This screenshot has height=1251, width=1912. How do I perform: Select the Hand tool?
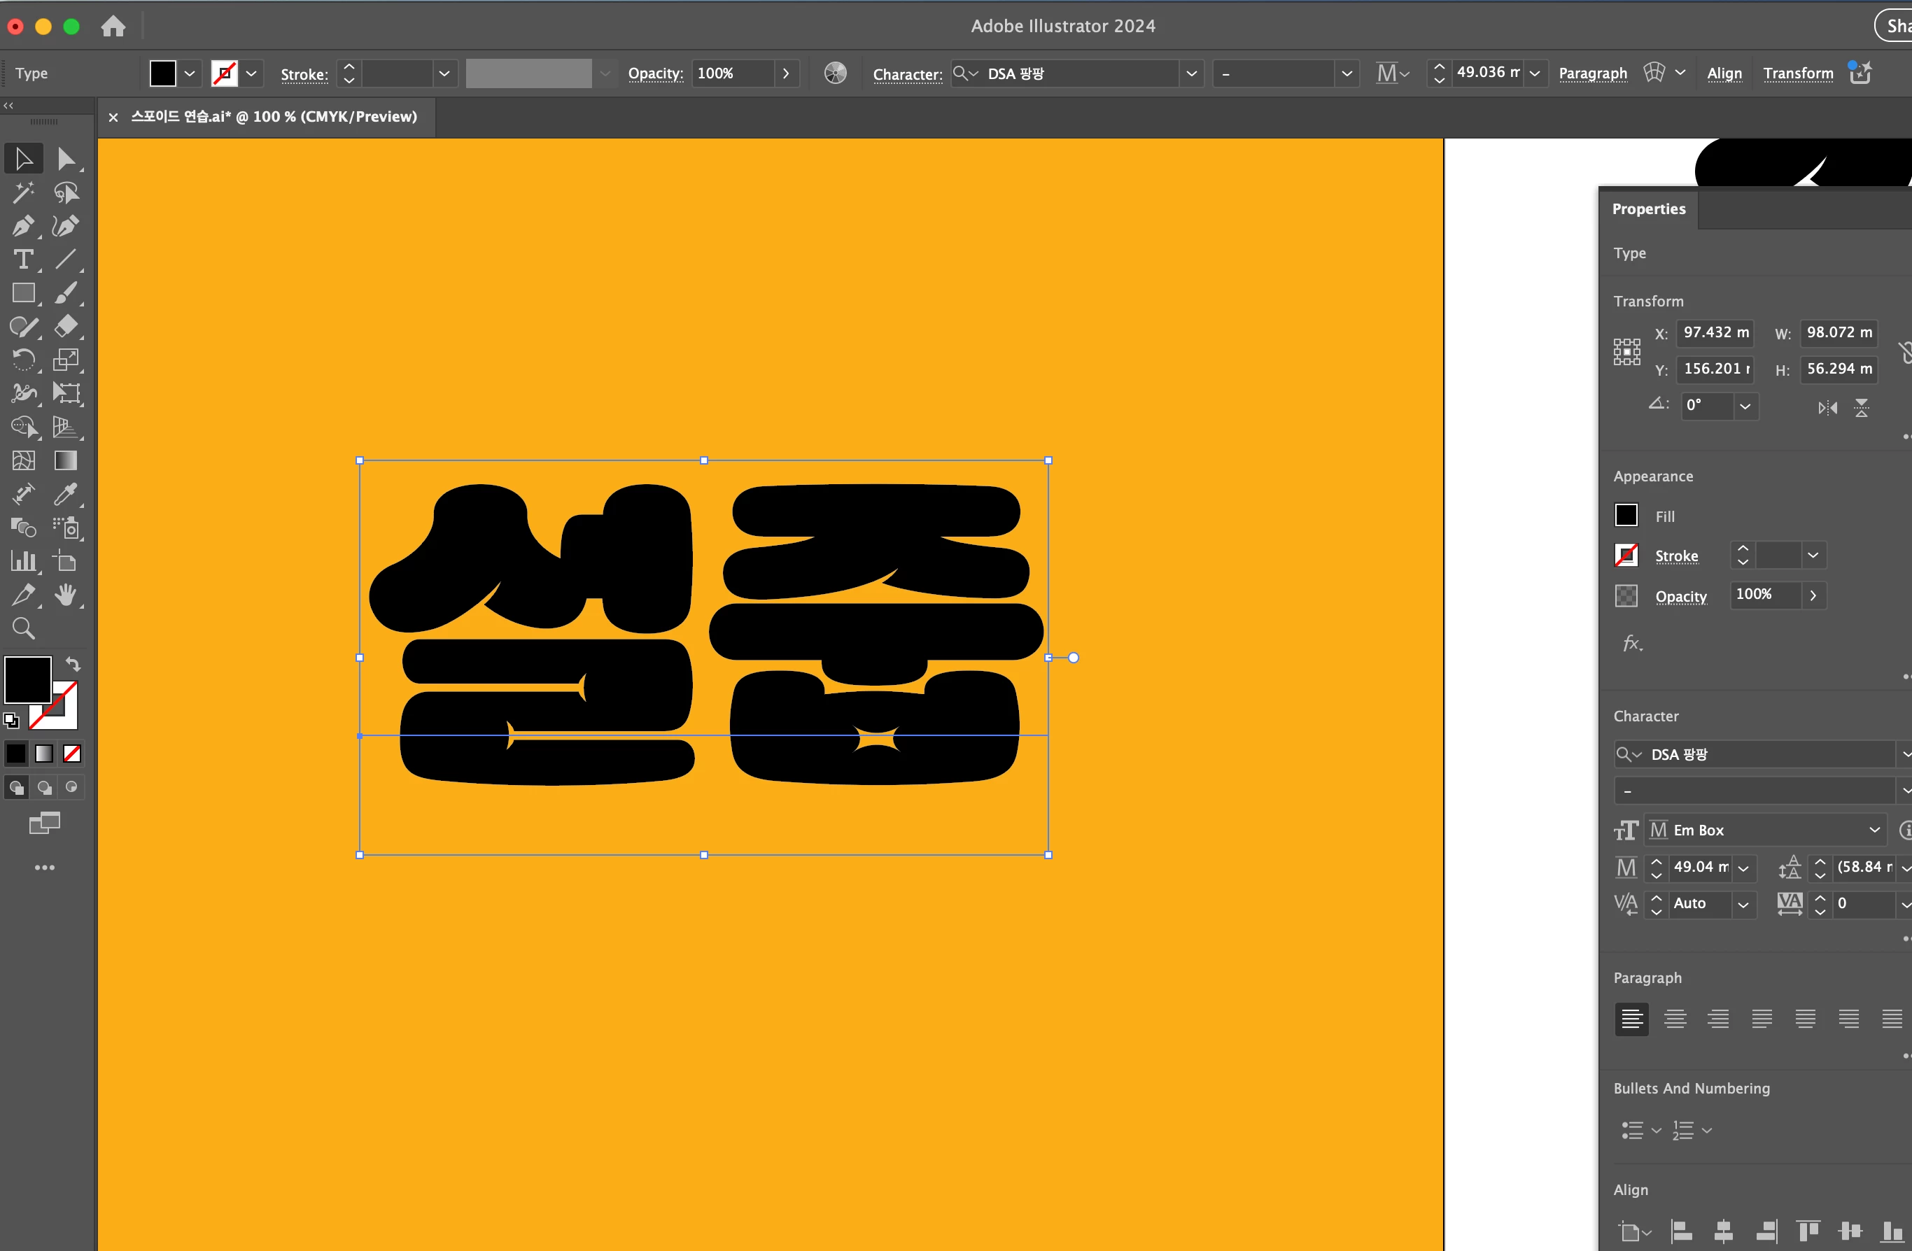click(x=66, y=595)
